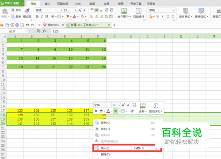Image resolution: width=221 pixels, height=159 pixels.
Task: Open the Insert (插入) ribbon tab
Action: (47, 4)
